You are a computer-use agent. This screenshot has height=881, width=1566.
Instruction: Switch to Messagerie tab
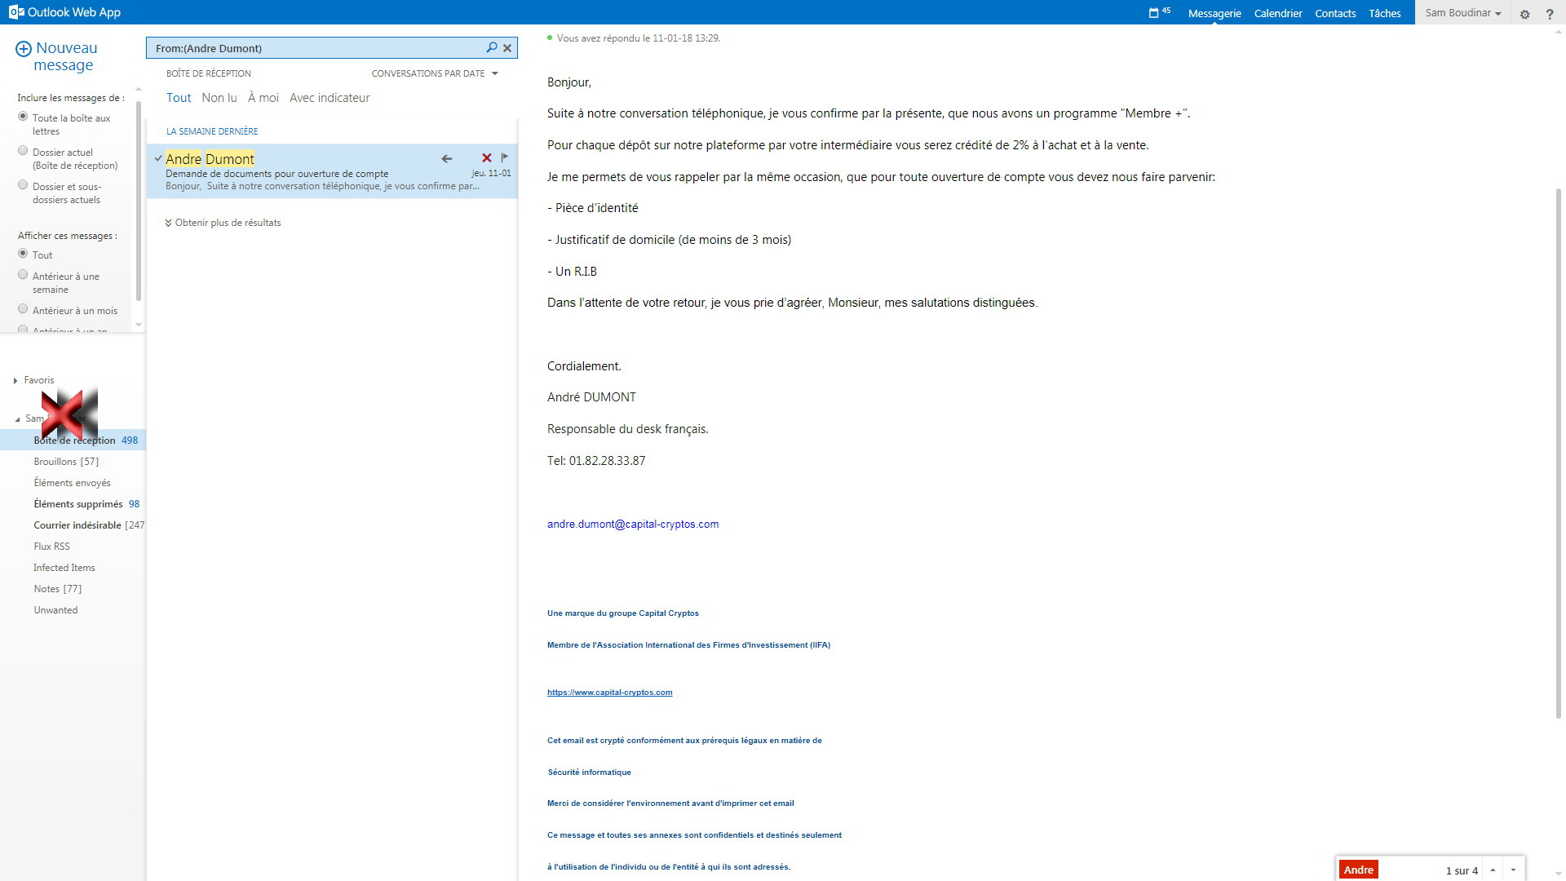click(x=1214, y=13)
